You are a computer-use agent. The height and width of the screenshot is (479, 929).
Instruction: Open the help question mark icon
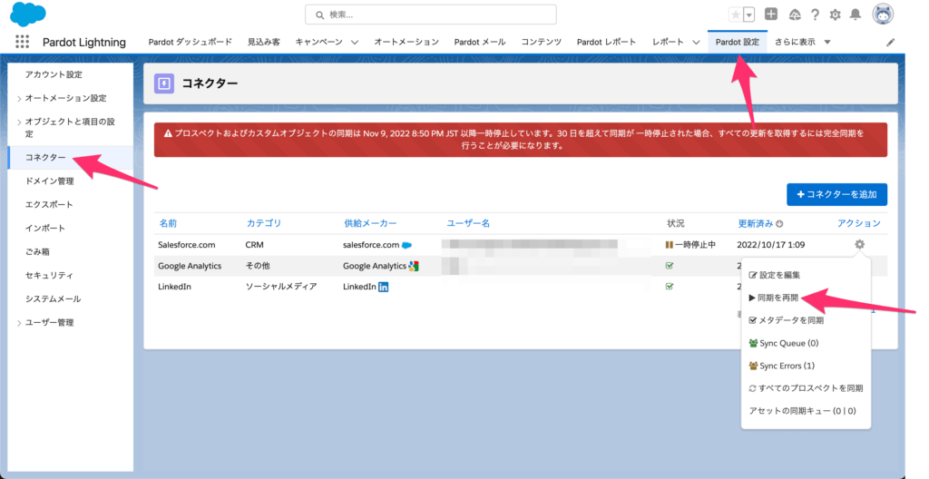tap(816, 15)
